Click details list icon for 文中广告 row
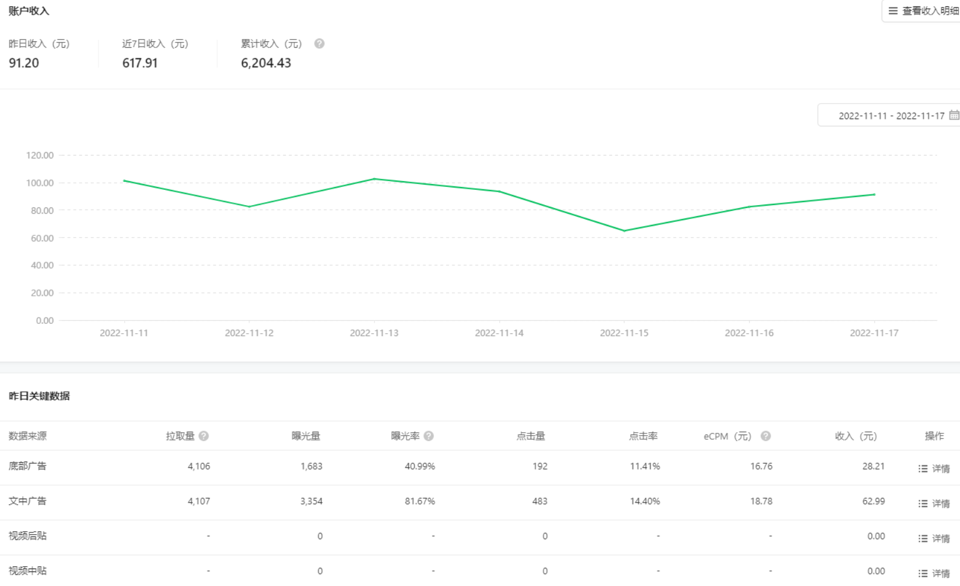The height and width of the screenshot is (586, 960). (x=923, y=503)
